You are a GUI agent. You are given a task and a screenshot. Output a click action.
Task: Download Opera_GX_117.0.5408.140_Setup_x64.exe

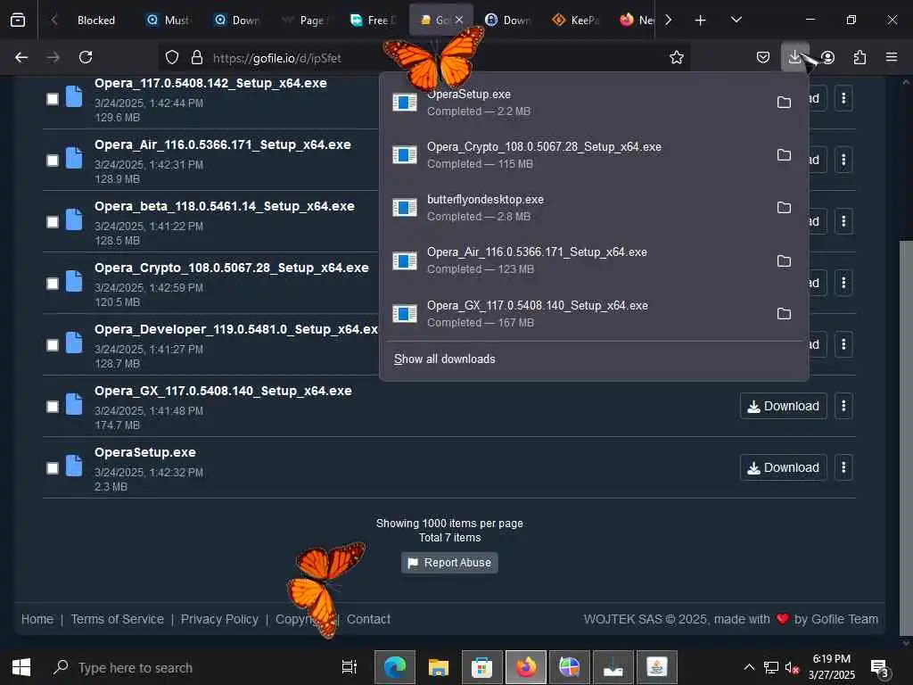tap(783, 406)
